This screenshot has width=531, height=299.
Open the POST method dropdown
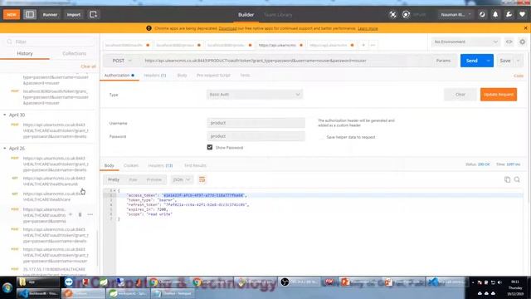(x=122, y=61)
